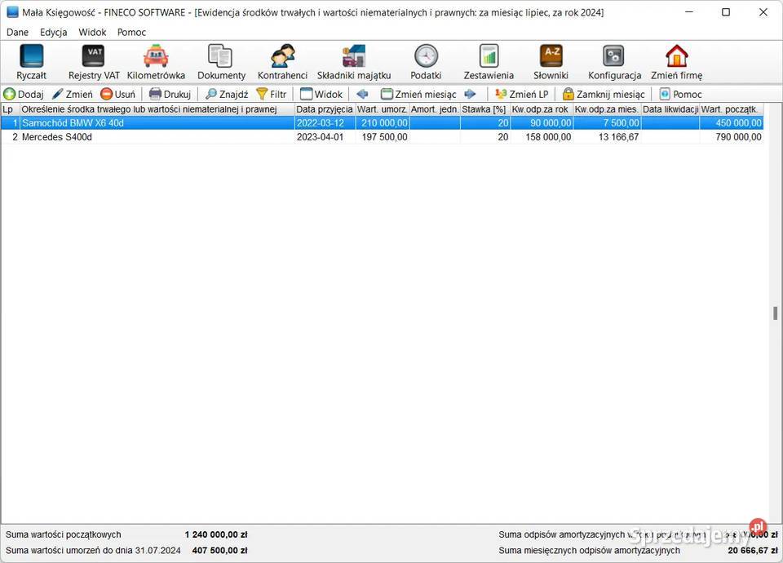Open the Dane menu

17,33
